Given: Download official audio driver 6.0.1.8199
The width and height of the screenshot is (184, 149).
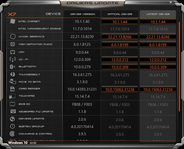Looking at the screenshot, I should (120, 45).
